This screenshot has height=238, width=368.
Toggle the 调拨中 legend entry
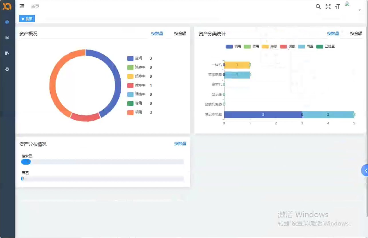tap(136, 94)
